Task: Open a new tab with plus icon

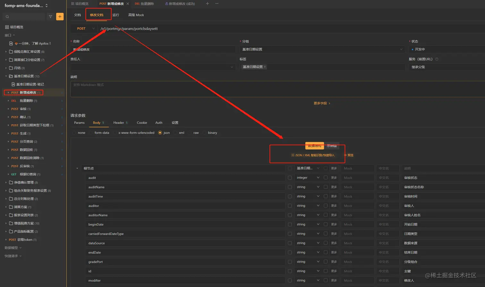Action: point(207,4)
